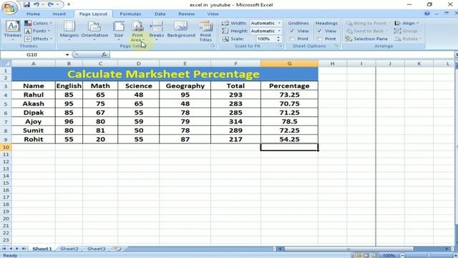Open the Selection Pane
The image size is (458, 258).
(x=366, y=39)
